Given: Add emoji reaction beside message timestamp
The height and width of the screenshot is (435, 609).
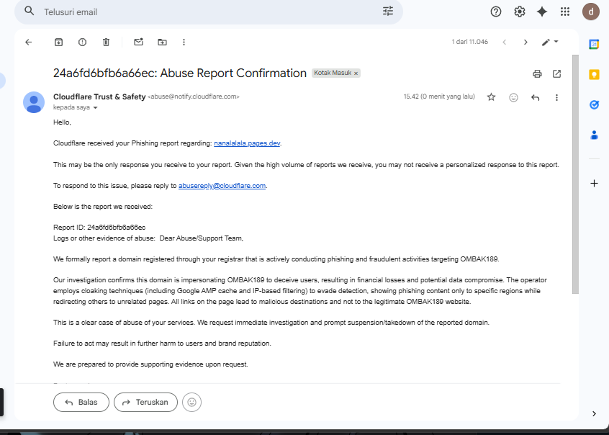Looking at the screenshot, I should click(x=513, y=97).
